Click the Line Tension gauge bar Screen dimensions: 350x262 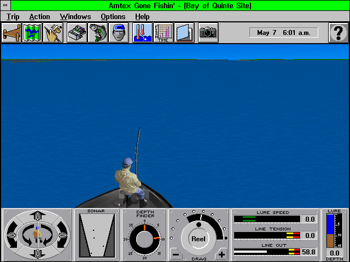point(267,235)
